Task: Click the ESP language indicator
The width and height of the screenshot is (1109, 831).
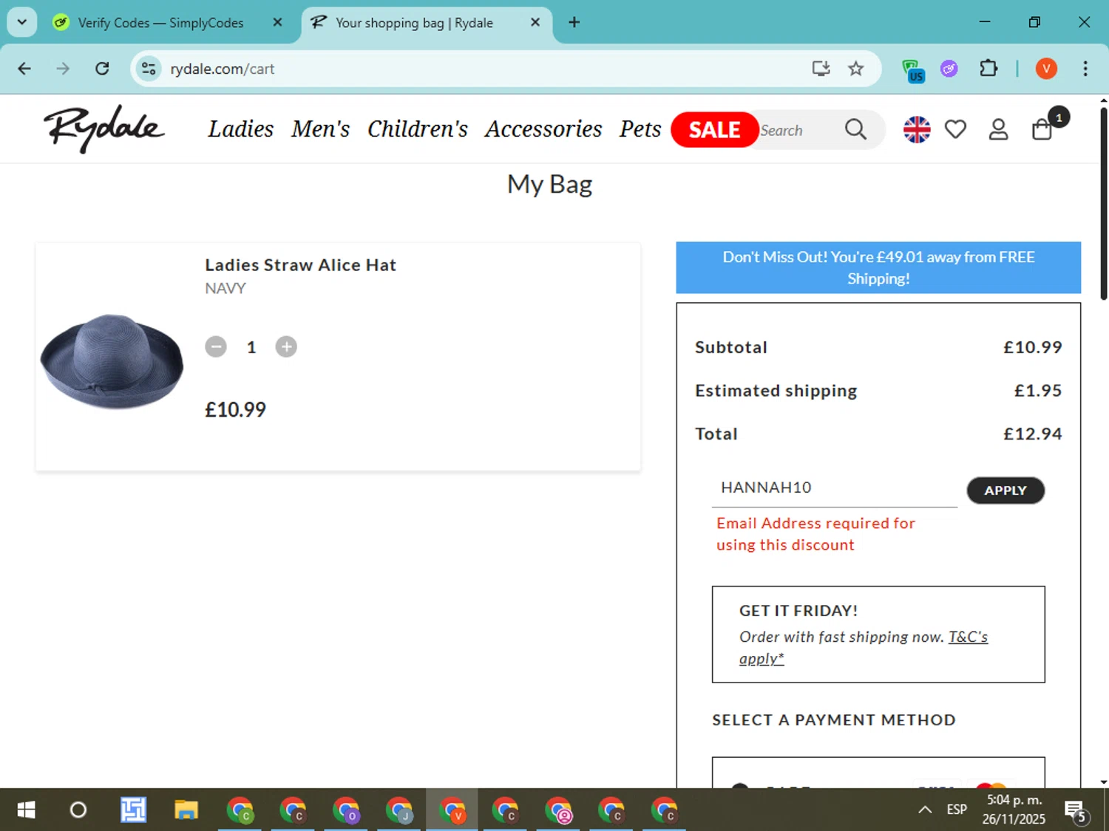Action: (x=957, y=810)
